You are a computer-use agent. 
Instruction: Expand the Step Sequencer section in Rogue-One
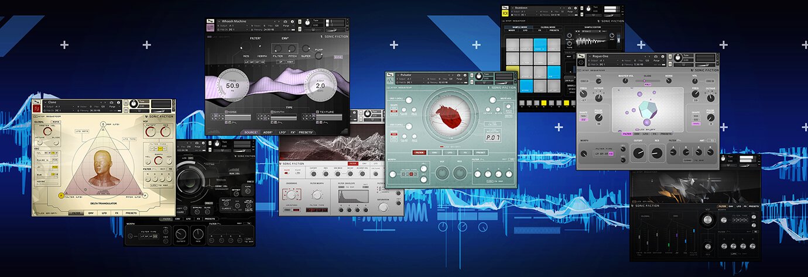point(592,71)
